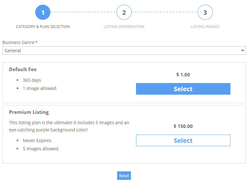The image size is (249, 183).
Task: Click the 365 days bullet text
Action: pos(32,80)
